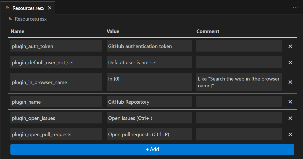Click the 'GitHub Repository' value field

click(x=149, y=102)
